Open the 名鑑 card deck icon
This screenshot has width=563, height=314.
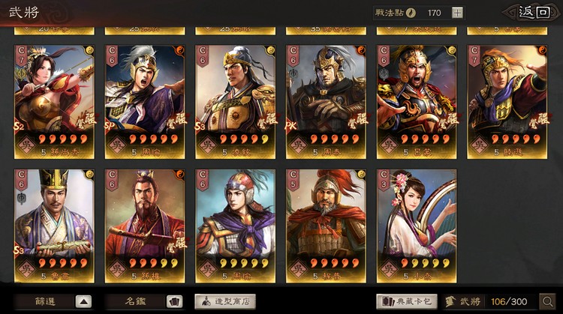tap(175, 302)
